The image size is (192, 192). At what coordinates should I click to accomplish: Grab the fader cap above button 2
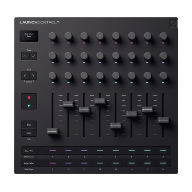coord(68,104)
